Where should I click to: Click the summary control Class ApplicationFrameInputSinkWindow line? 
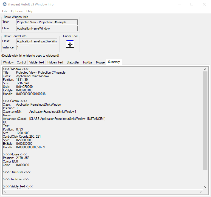(x=32, y=105)
